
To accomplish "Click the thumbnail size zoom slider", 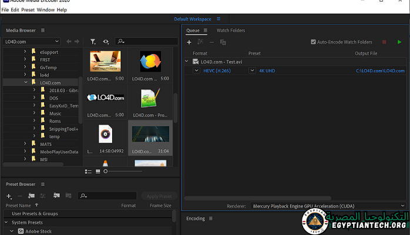I will coord(106,171).
